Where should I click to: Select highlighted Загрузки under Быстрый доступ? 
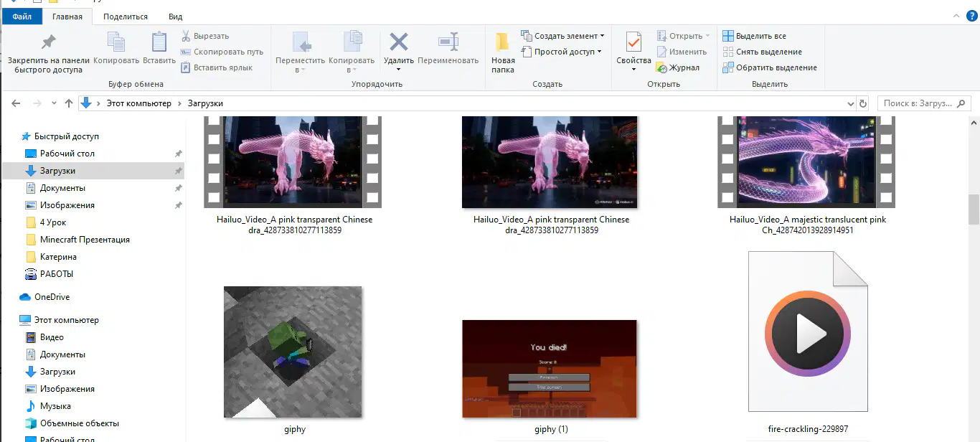[93, 171]
